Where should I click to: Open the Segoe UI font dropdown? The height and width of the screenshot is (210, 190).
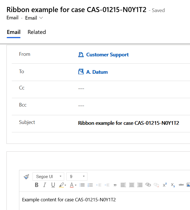tap(48, 177)
